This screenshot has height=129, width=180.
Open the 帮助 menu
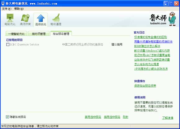(19, 9)
